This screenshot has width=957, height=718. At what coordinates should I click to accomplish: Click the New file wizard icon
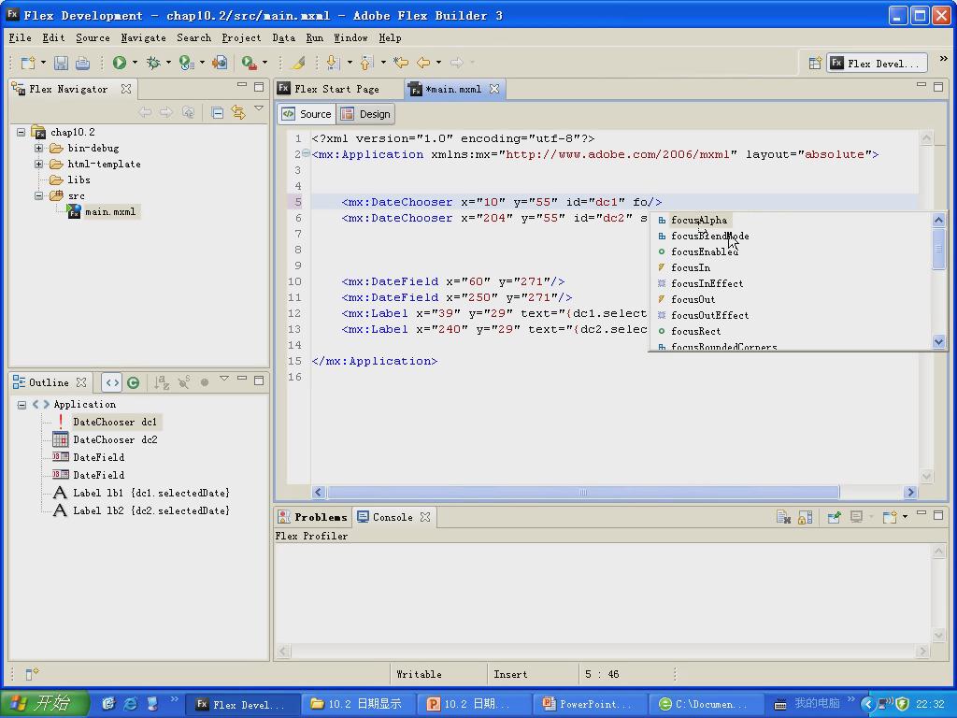pos(28,63)
